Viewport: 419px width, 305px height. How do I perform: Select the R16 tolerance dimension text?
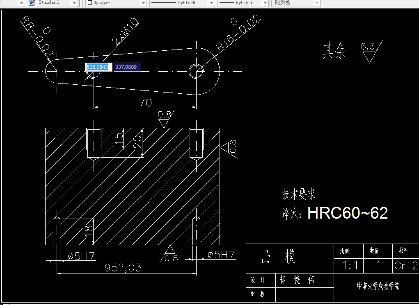(x=238, y=33)
